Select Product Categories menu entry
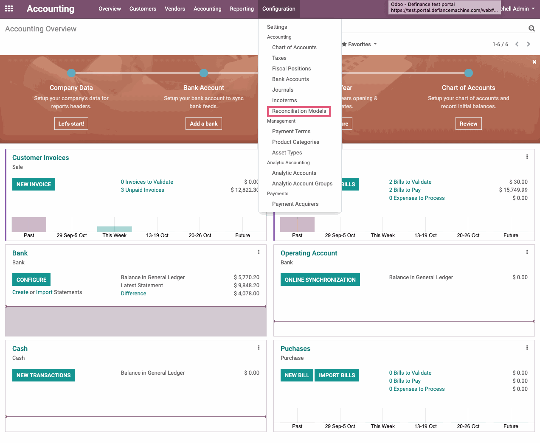The image size is (540, 443). point(295,142)
